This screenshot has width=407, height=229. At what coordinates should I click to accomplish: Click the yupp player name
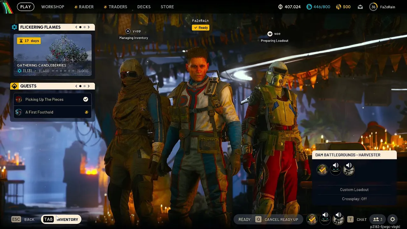(137, 31)
